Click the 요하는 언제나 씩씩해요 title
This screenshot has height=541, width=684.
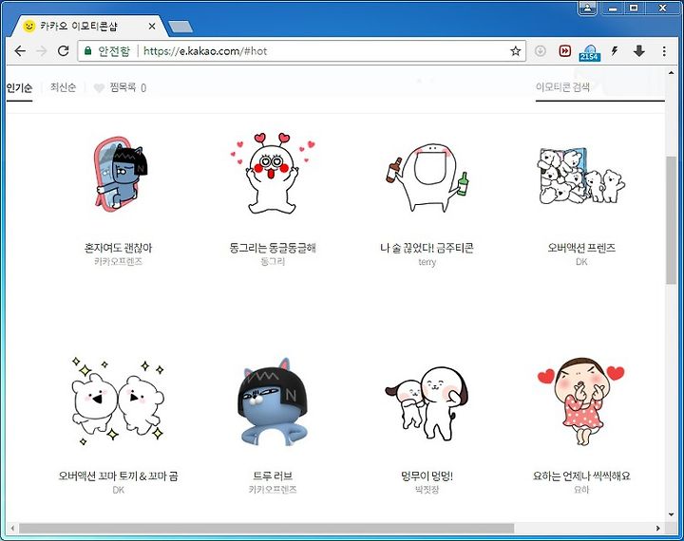(x=581, y=476)
